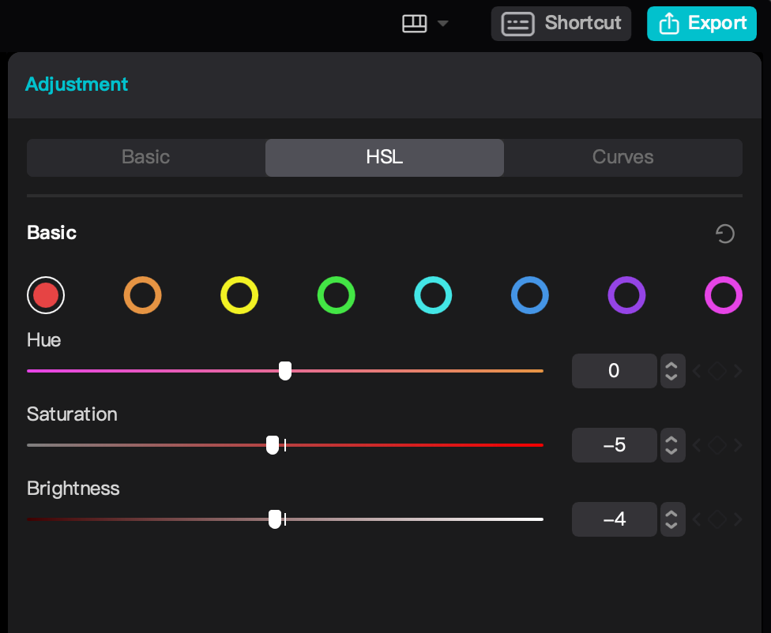Go to next Brightness keyframe arrow
The height and width of the screenshot is (633, 771).
pyautogui.click(x=738, y=519)
